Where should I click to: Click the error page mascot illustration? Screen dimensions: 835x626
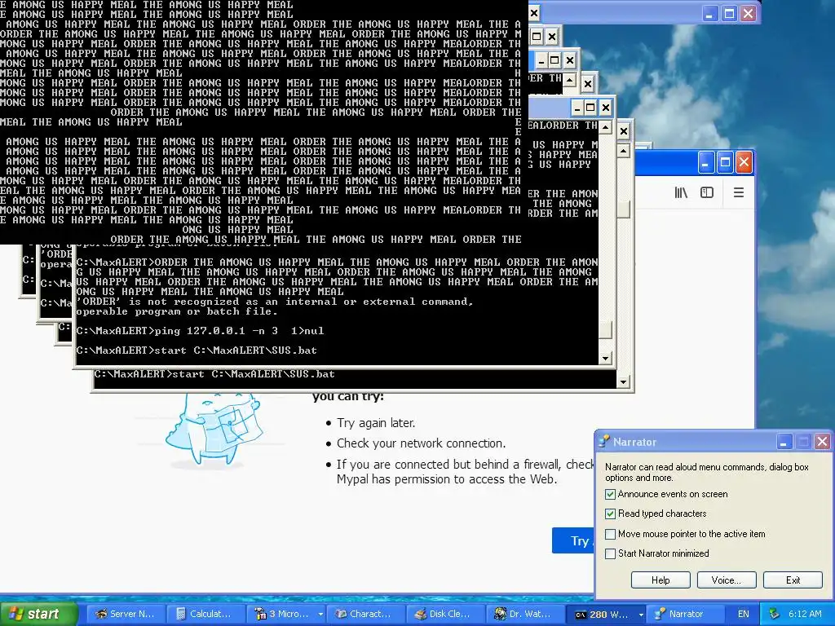click(214, 429)
